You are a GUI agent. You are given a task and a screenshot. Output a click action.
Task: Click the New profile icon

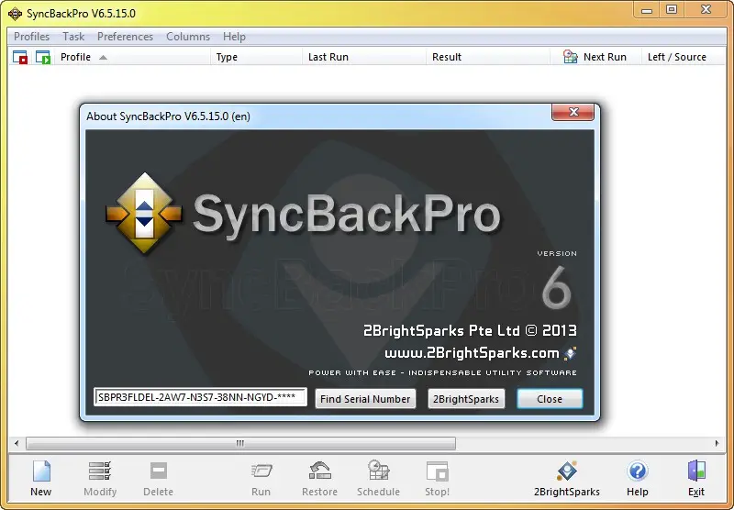[41, 471]
